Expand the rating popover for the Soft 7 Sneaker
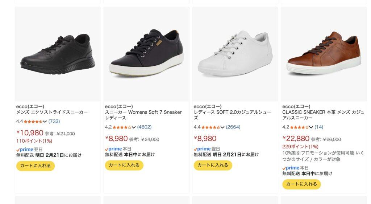Image resolution: width=371 pixels, height=204 pixels. pos(134,127)
